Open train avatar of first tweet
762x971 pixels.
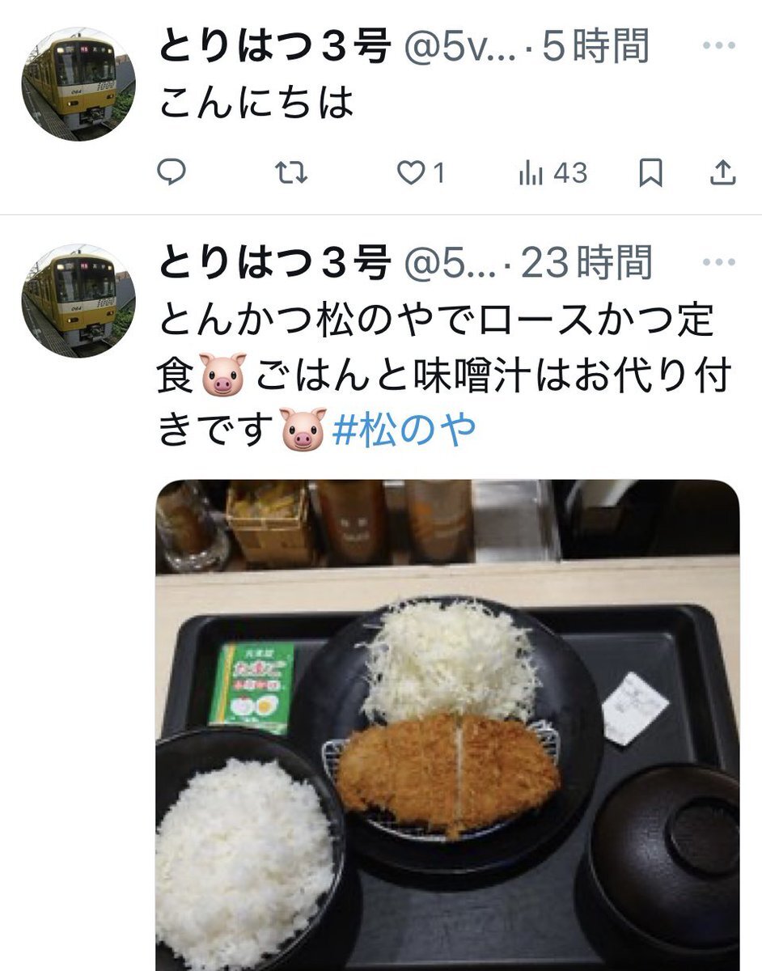[x=78, y=83]
